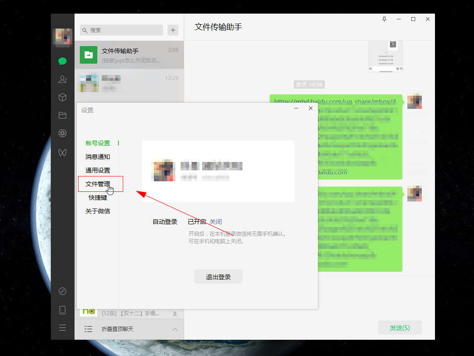
Task: Minimize the 设置 dialog
Action: pyautogui.click(x=296, y=108)
